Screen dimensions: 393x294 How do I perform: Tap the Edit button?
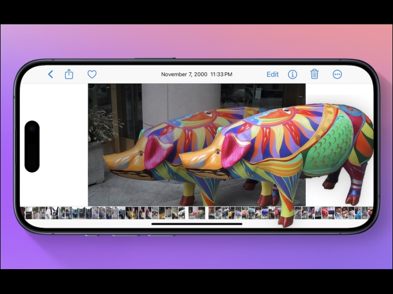click(272, 74)
